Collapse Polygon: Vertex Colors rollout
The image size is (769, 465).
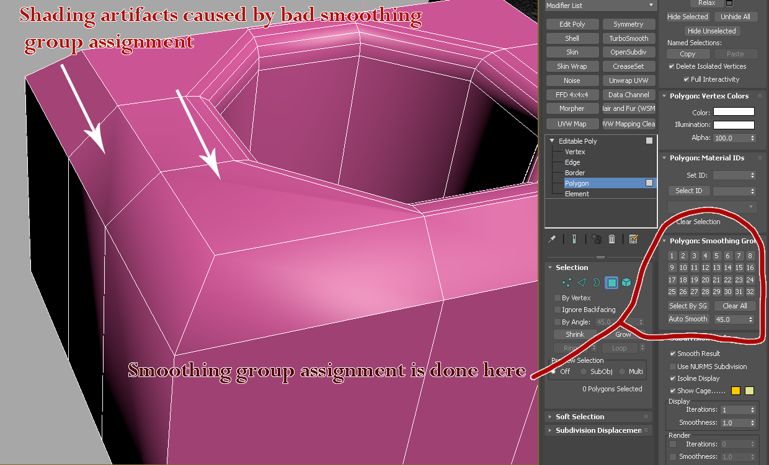point(664,96)
